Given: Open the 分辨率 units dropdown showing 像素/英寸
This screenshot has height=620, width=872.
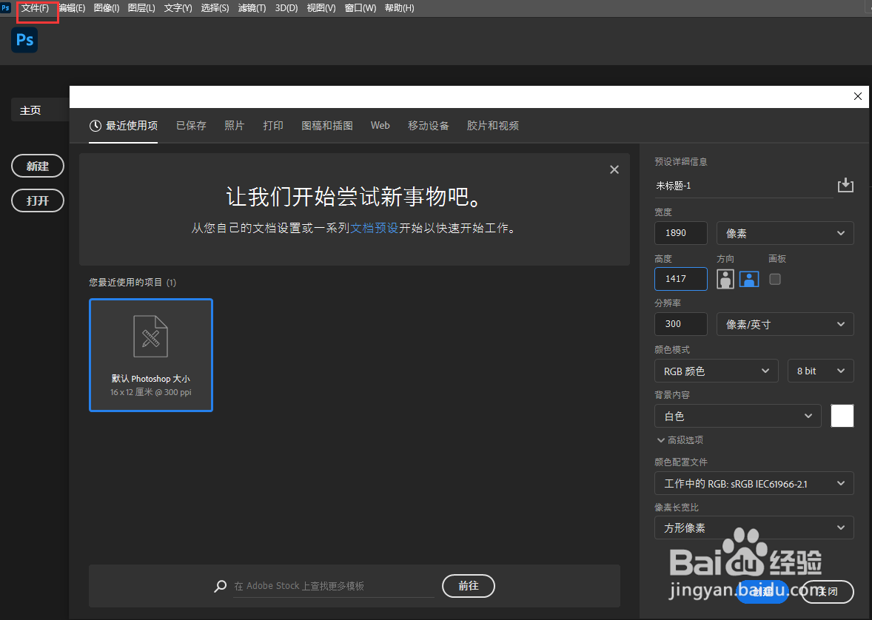Looking at the screenshot, I should (785, 324).
